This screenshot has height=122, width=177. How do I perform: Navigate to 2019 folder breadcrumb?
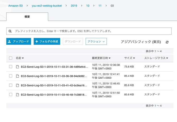(x=74, y=6)
